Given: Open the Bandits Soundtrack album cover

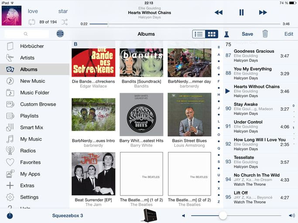Looking at the screenshot, I should coord(141,63).
